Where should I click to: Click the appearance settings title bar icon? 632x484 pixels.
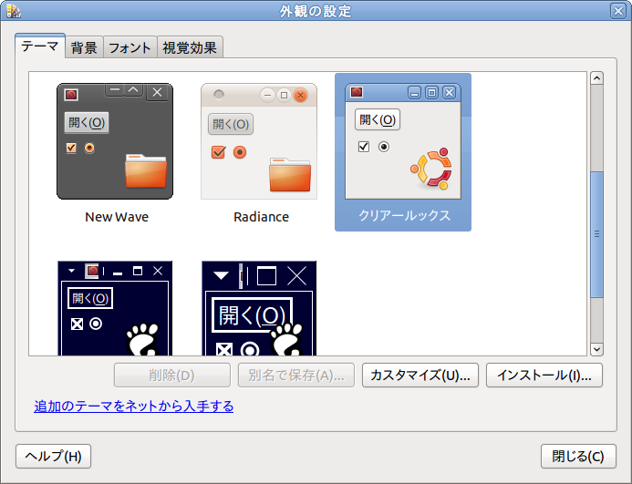pyautogui.click(x=14, y=11)
